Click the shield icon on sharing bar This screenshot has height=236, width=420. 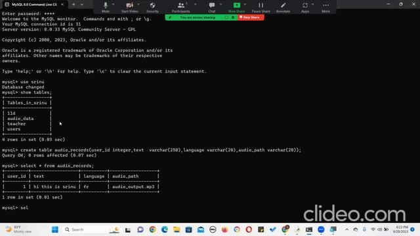pos(233,18)
